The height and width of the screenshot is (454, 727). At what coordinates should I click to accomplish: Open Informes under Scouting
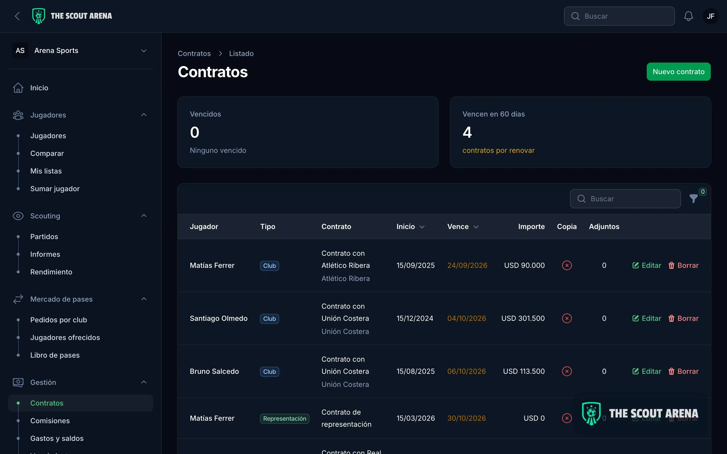pos(45,254)
